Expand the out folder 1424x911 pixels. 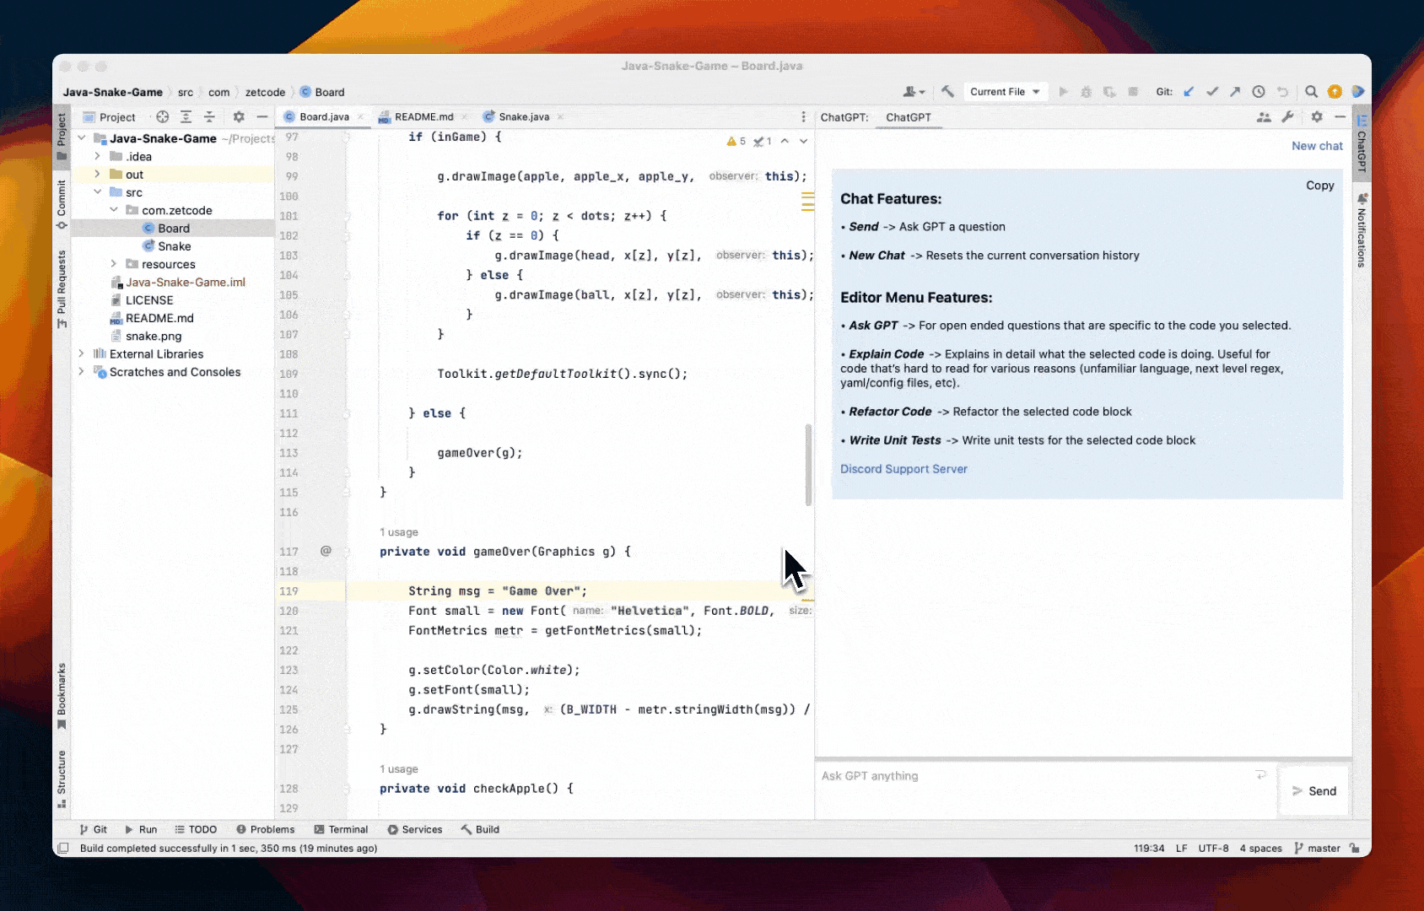click(98, 175)
